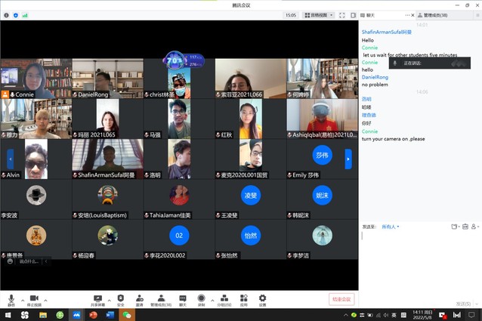This screenshot has width=482, height=321.
Task: Mute microphone with 静音 button
Action: pyautogui.click(x=11, y=299)
